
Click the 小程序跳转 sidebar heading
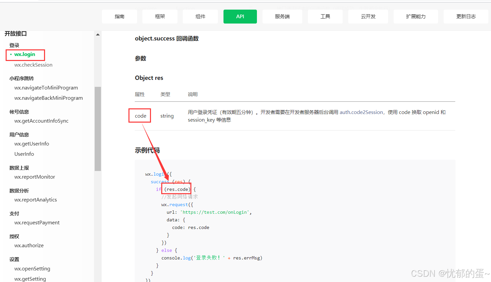pos(22,79)
